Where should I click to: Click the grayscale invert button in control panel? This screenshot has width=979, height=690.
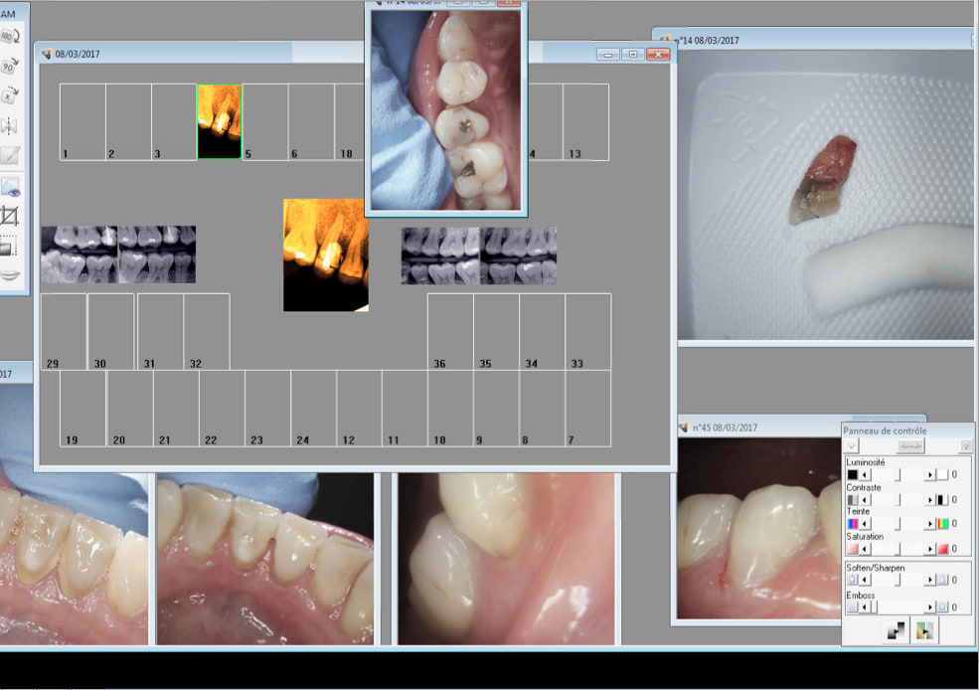click(897, 630)
